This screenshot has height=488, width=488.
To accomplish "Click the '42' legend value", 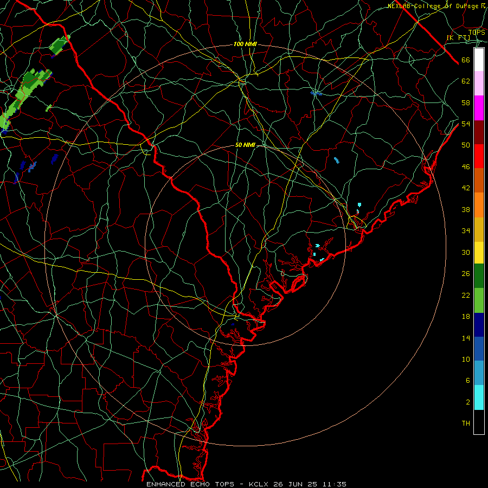I will (466, 188).
